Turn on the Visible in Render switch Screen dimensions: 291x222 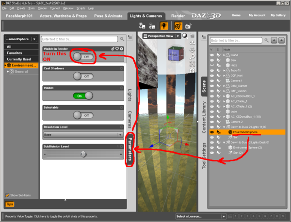click(83, 57)
